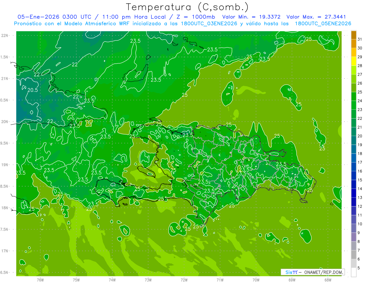This screenshot has height=284, width=368.
Task: Click the title "Temperatura (C,somb.)"
Action: click(x=187, y=7)
